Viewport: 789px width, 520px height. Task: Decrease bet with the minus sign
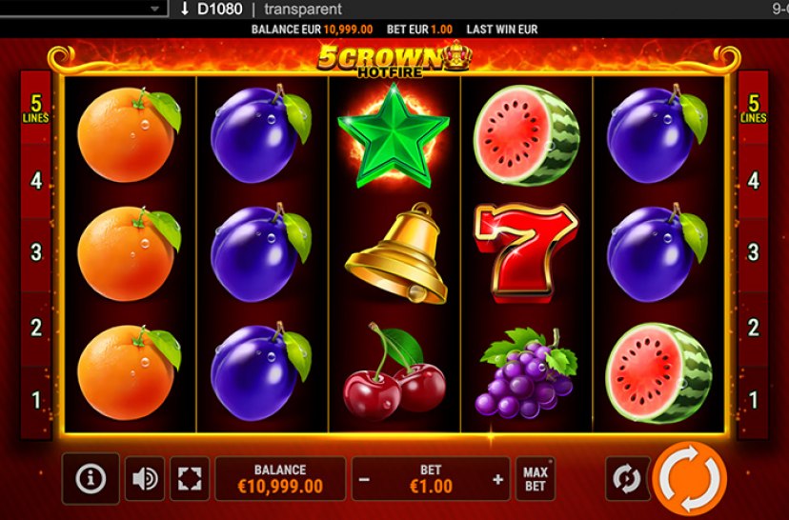[364, 480]
